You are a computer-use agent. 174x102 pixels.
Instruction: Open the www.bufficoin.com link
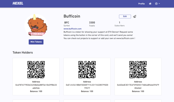pyautogui.click(x=72, y=29)
